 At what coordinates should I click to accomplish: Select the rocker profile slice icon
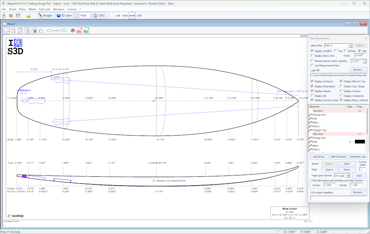click(57, 30)
